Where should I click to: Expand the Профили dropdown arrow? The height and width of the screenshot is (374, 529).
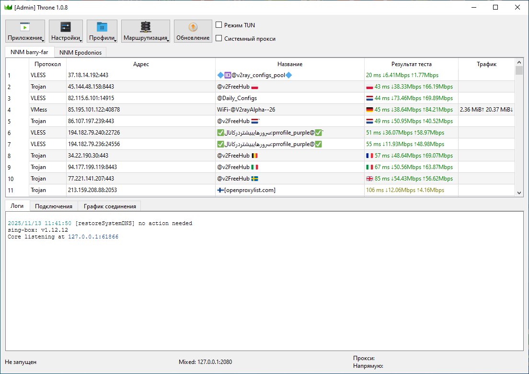[x=115, y=40]
